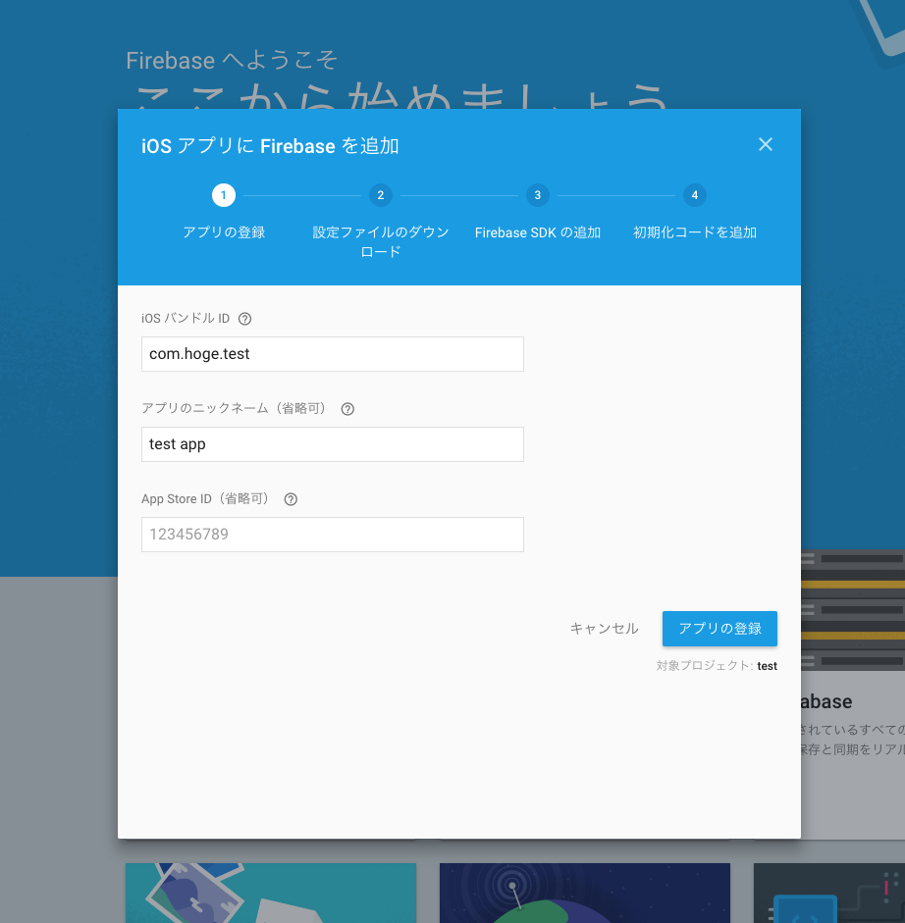
Task: Click dialog title iOS アプリに Firebase を追加
Action: [x=271, y=145]
